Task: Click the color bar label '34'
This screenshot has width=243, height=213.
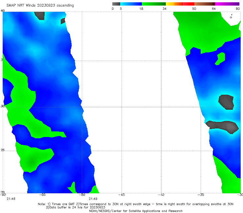Action: point(165,9)
